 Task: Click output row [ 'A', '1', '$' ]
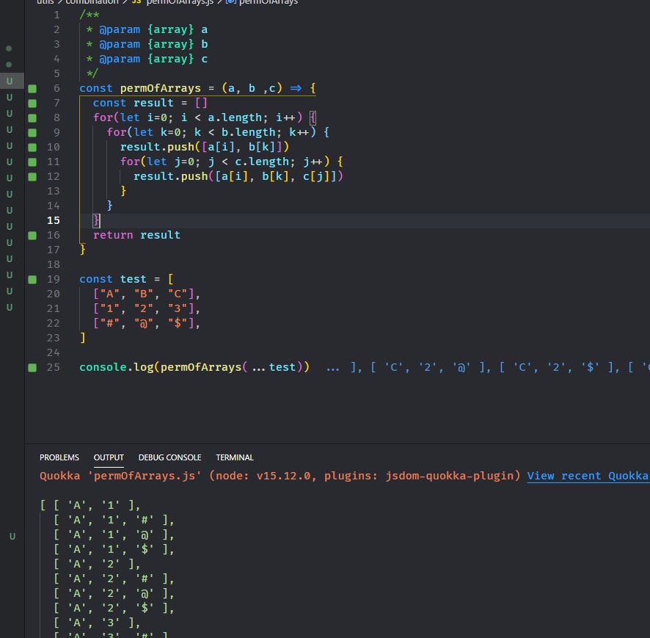click(x=114, y=549)
